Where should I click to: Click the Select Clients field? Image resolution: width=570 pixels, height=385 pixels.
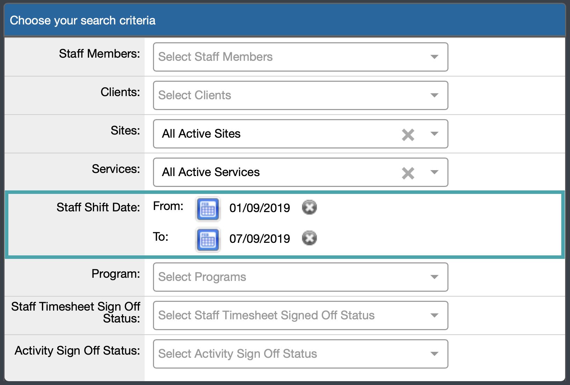(300, 95)
